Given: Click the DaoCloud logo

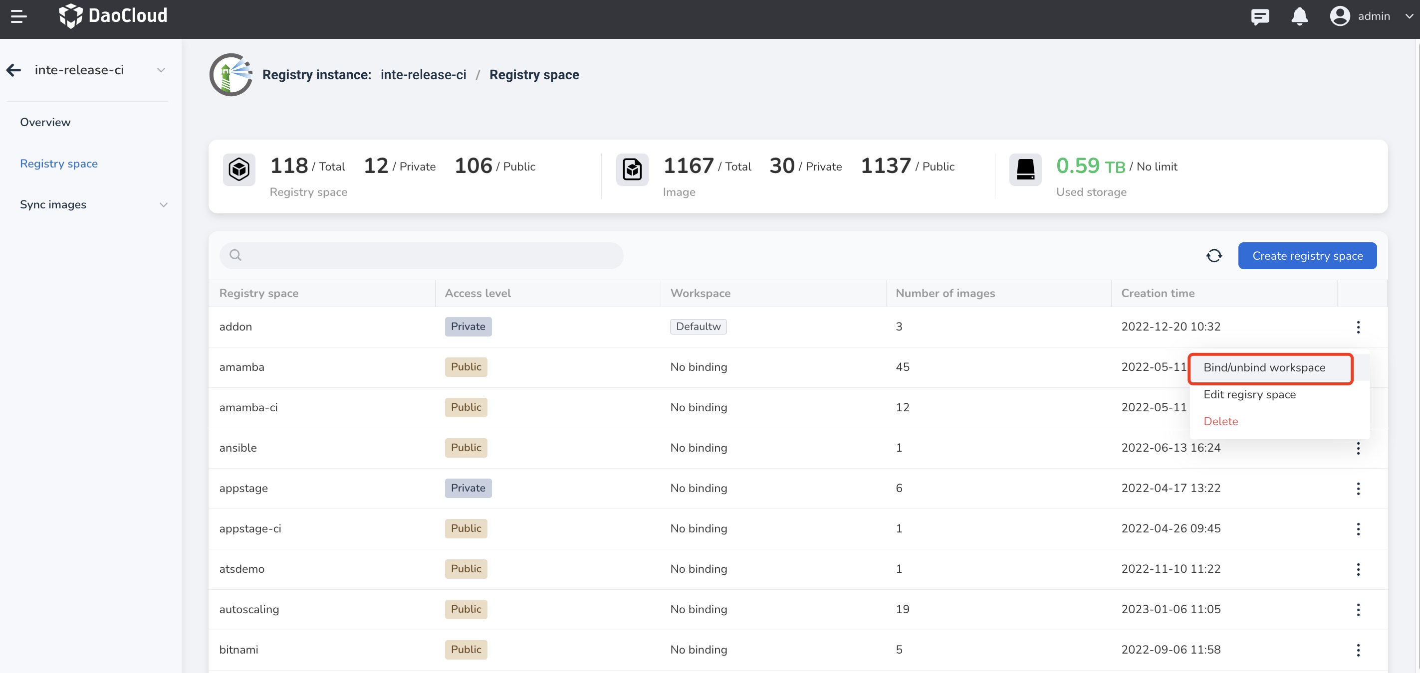Looking at the screenshot, I should click(113, 16).
